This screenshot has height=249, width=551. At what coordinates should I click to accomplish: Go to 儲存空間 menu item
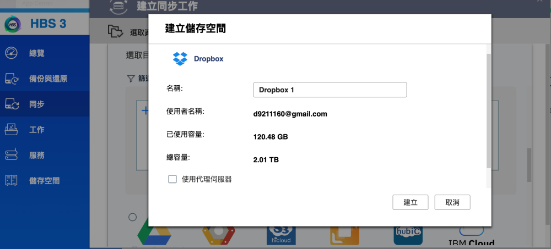click(x=44, y=181)
